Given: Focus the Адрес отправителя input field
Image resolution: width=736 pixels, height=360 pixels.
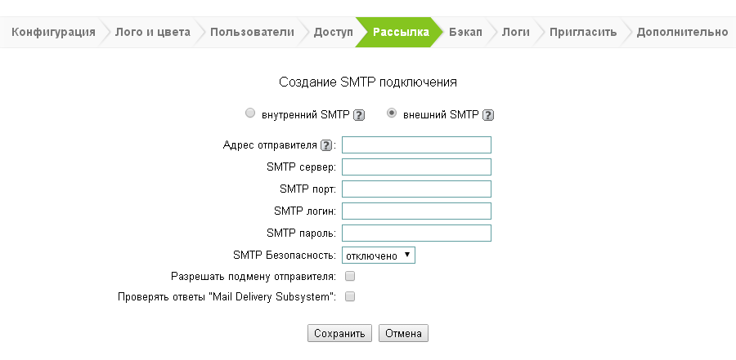Looking at the screenshot, I should pyautogui.click(x=416, y=145).
